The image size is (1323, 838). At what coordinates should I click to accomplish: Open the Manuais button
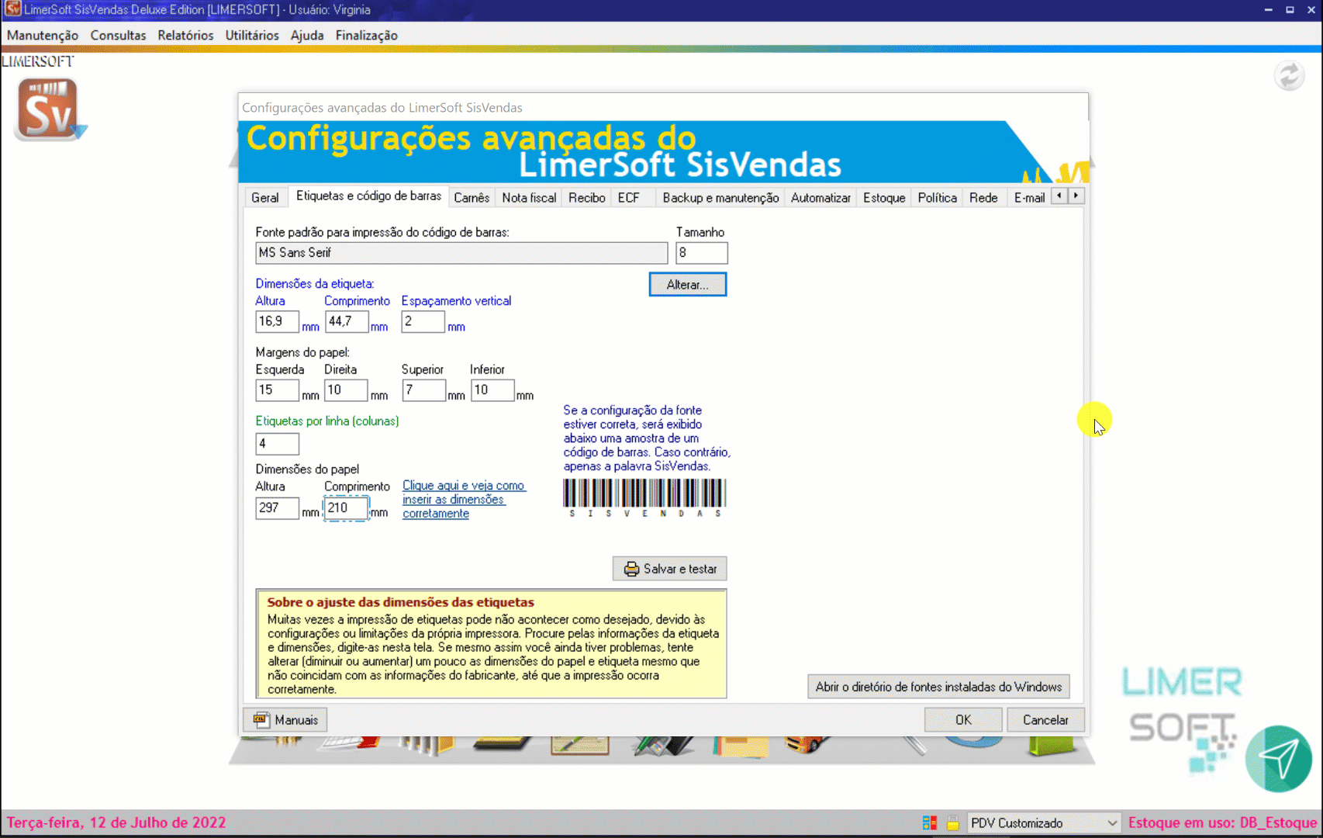pos(285,720)
